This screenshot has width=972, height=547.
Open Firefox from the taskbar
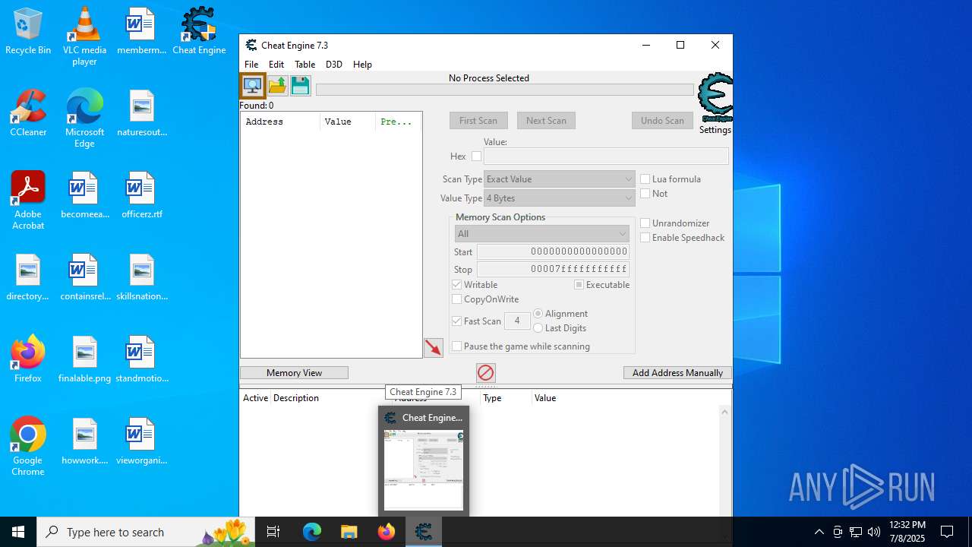pyautogui.click(x=386, y=532)
